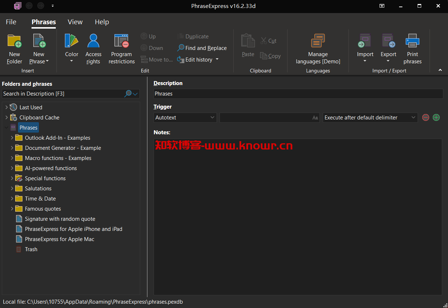Toggle case sensitivity Aa icon in trigger field

(315, 118)
